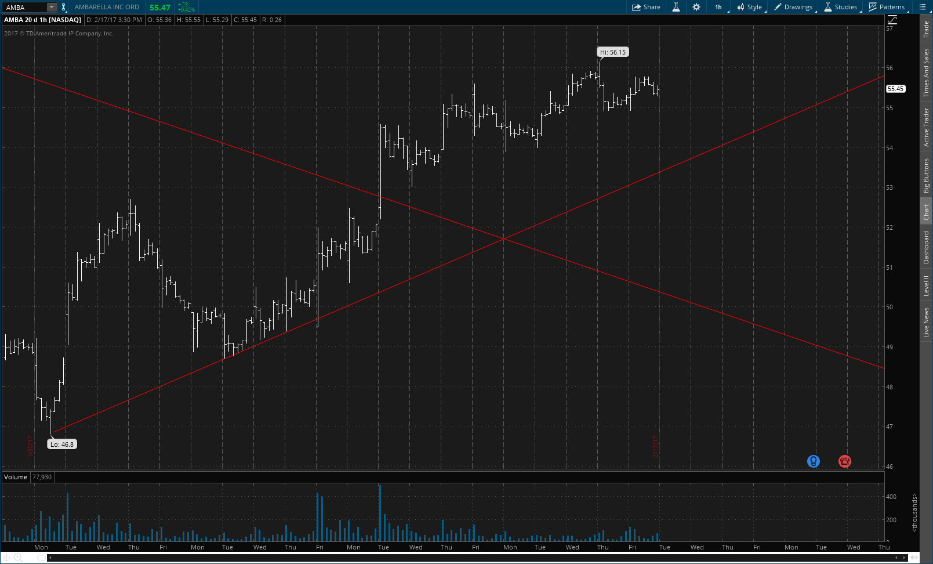Click the price axis scale curve icon
The width and height of the screenshot is (933, 564).
click(892, 20)
